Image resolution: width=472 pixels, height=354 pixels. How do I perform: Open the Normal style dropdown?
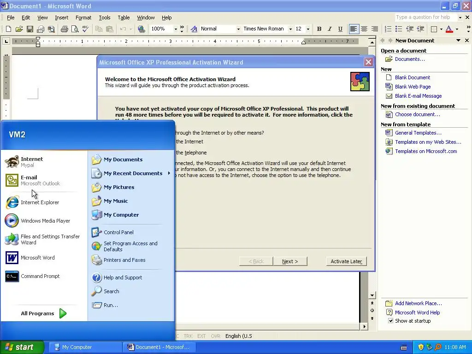pyautogui.click(x=238, y=29)
